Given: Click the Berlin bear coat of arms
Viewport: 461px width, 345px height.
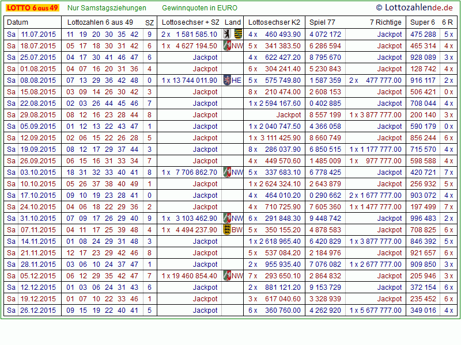Looking at the screenshot, I should tap(228, 34).
